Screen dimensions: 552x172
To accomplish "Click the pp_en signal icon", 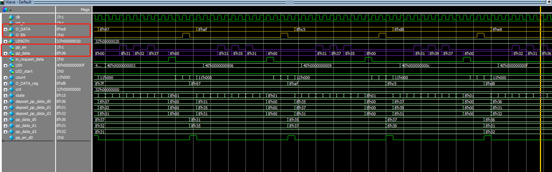I will pos(11,47).
